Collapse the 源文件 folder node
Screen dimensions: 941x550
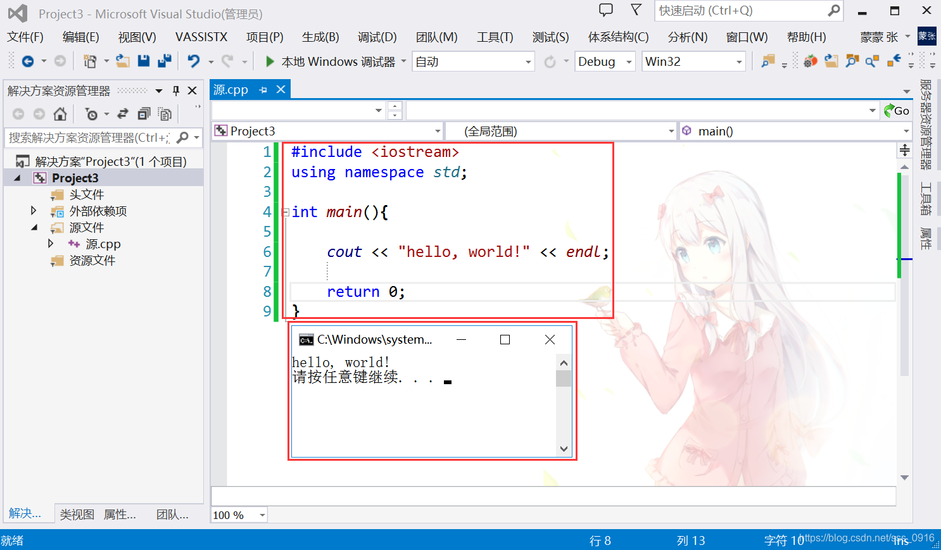pyautogui.click(x=34, y=227)
